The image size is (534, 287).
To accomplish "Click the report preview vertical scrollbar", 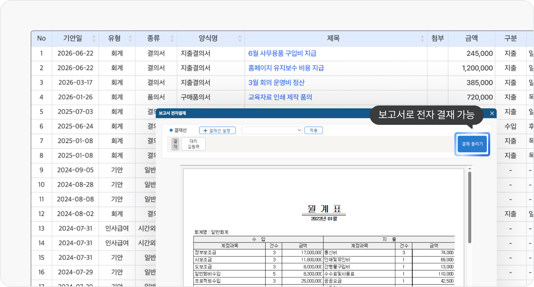I will click(469, 208).
